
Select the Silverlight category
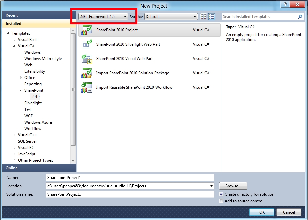(x=33, y=103)
